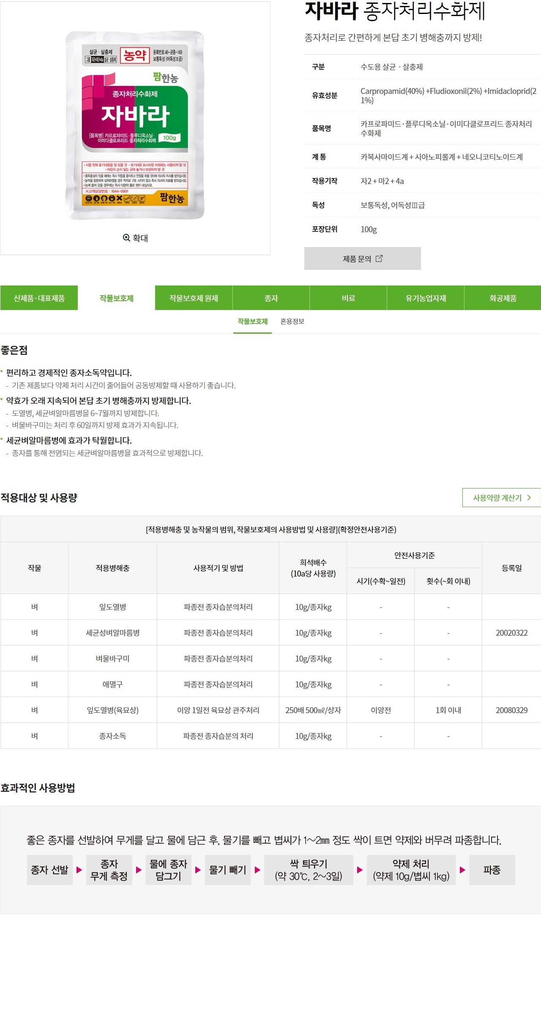Click the 제품 문의 button
541x1013 pixels.
click(x=363, y=258)
